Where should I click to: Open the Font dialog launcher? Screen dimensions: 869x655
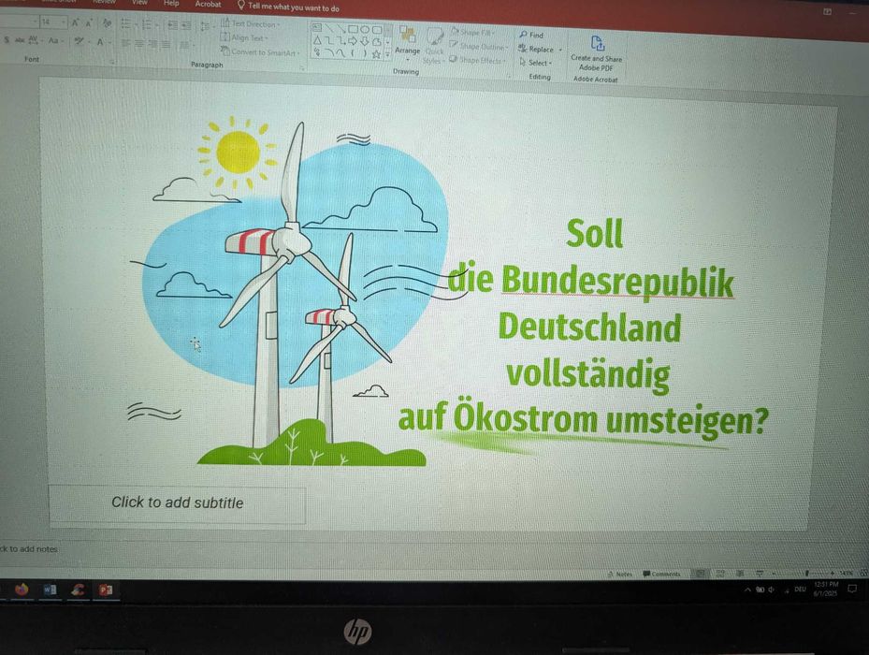point(112,62)
